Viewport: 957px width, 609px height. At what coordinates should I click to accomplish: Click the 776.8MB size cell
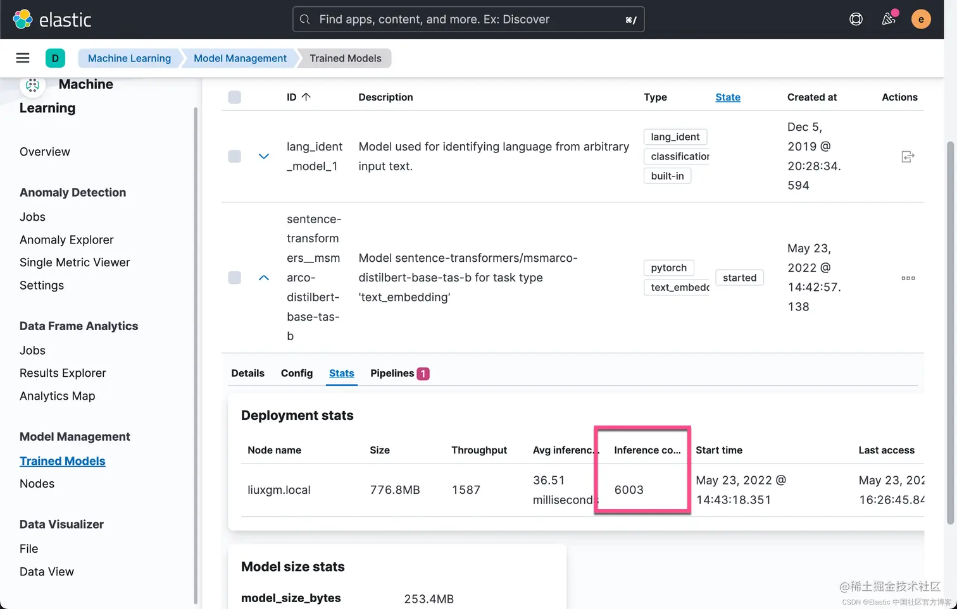tap(395, 490)
